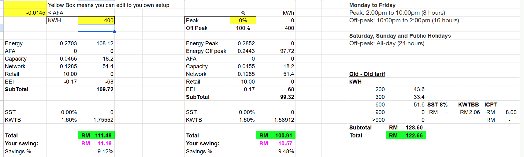Select the Energy Peak rate 0.2852 cell

(243, 43)
